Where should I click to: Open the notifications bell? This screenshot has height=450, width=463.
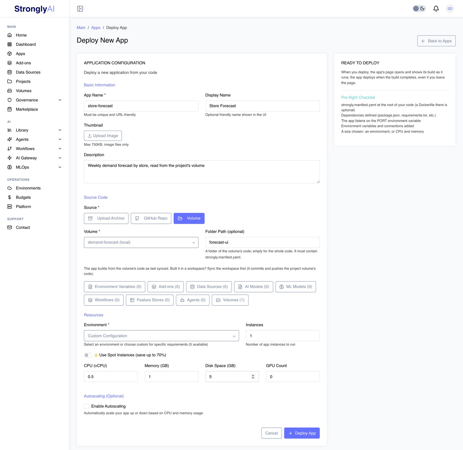click(436, 9)
